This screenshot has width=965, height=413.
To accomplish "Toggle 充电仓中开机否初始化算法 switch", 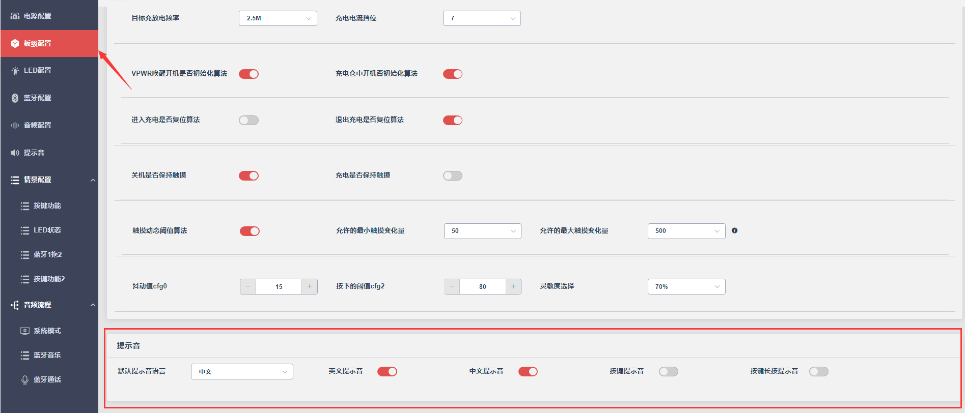I will (x=453, y=74).
